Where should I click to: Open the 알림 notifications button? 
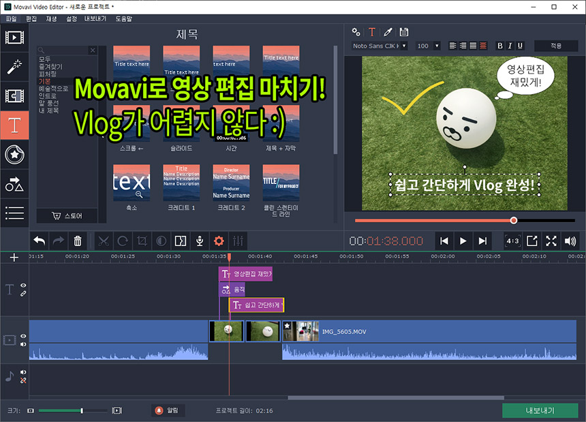pos(167,410)
